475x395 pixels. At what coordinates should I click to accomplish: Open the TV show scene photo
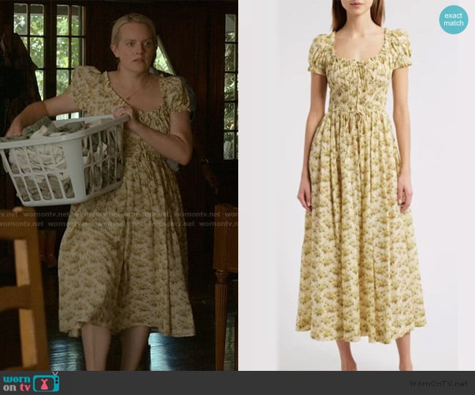(x=119, y=185)
